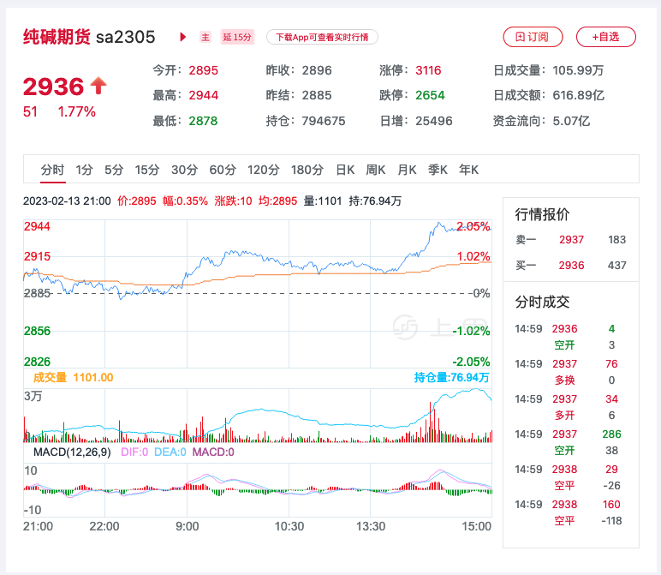Click the 2023-02-13 21:00 timestamp
This screenshot has height=575, width=661.
(x=67, y=201)
